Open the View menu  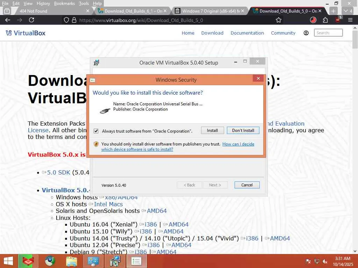(28, 3)
